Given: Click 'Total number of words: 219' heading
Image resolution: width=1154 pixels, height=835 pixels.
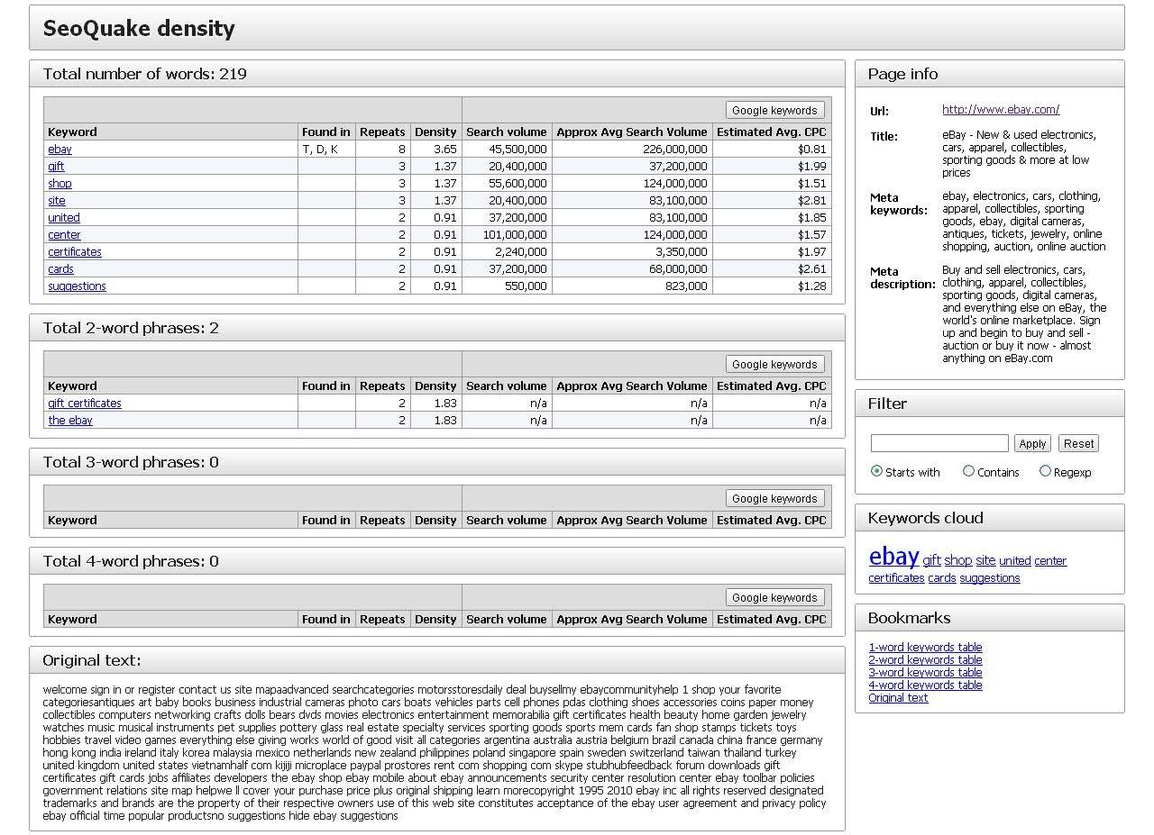Looking at the screenshot, I should [x=145, y=74].
